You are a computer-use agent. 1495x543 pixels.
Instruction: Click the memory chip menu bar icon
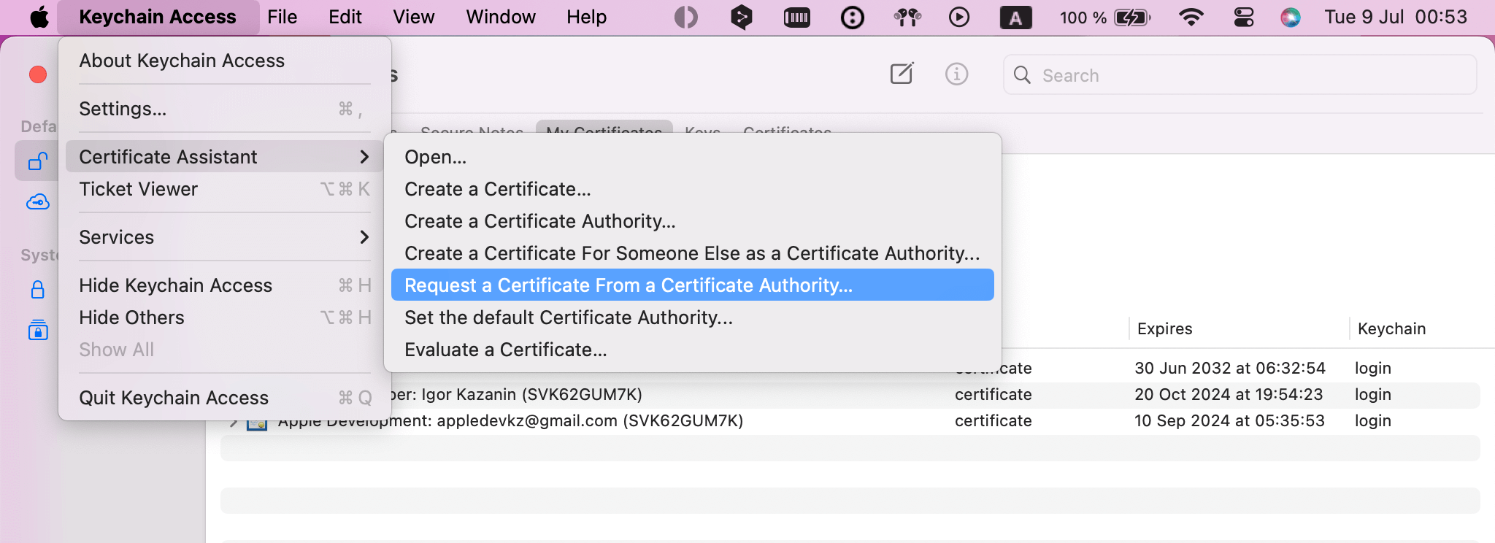tap(796, 17)
